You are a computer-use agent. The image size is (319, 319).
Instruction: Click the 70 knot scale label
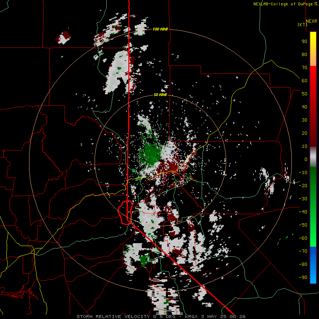(x=304, y=68)
